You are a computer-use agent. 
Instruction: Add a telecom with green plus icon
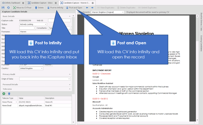(x=4, y=94)
